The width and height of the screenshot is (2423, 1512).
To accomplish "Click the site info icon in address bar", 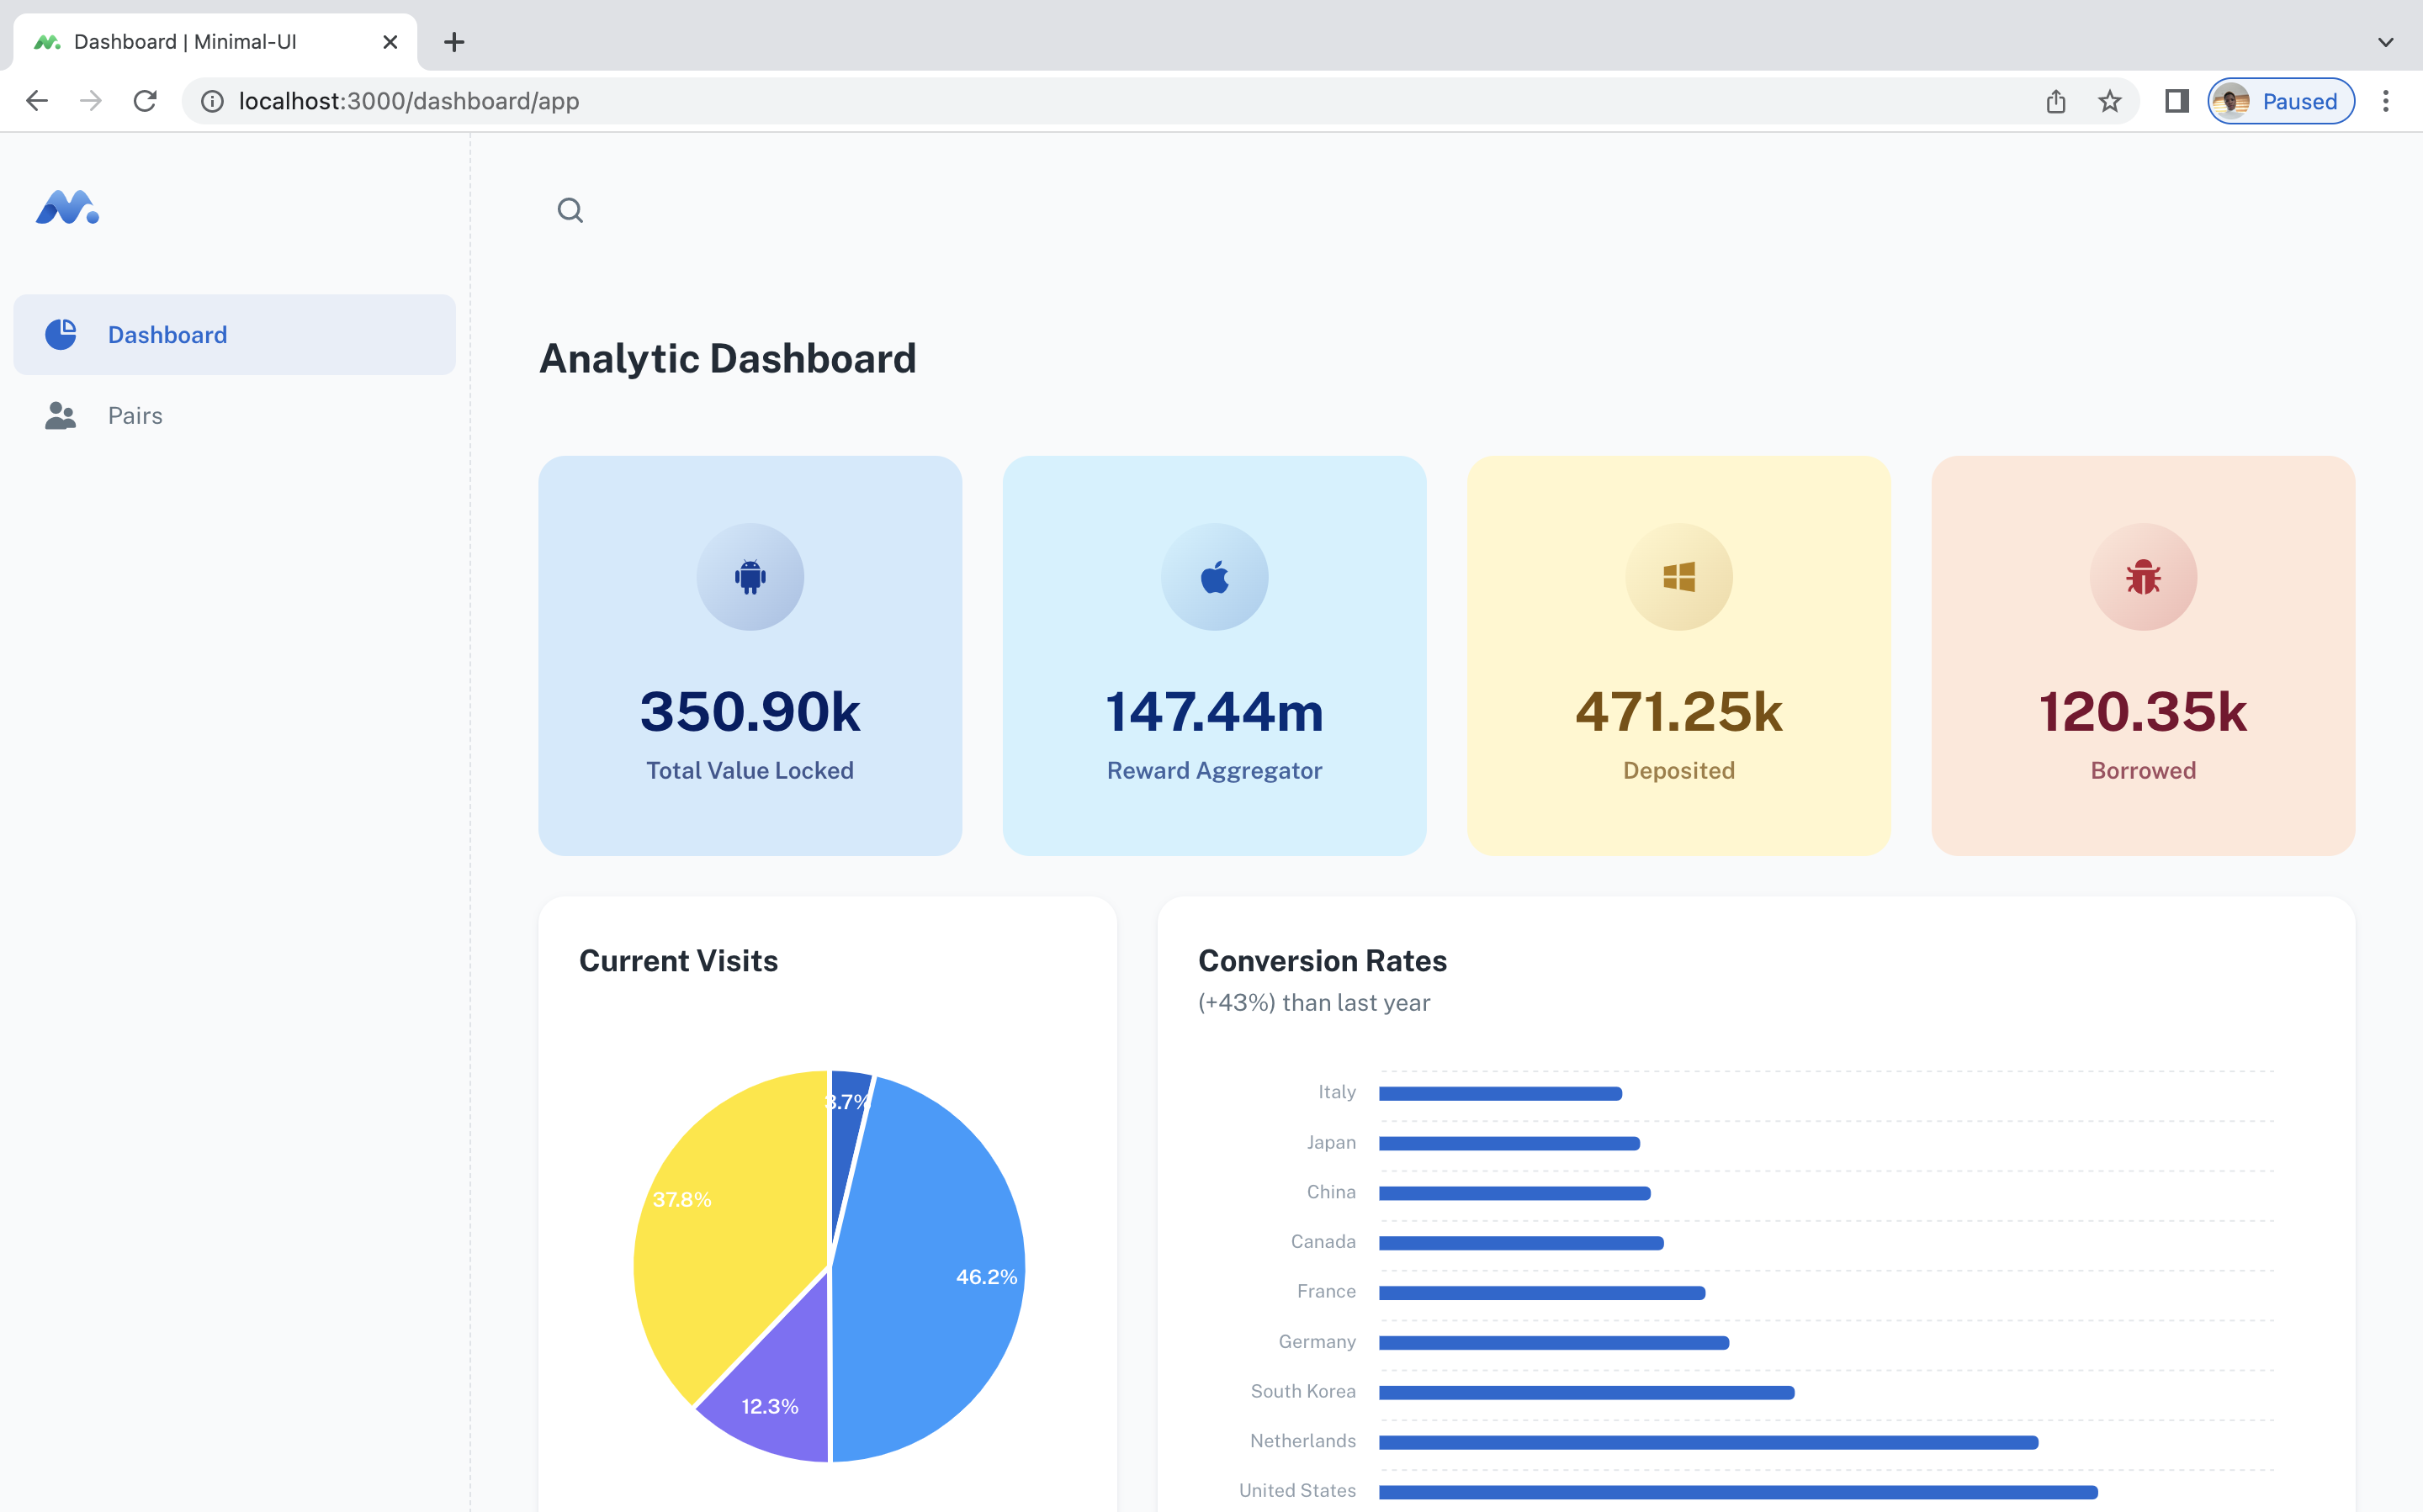I will pyautogui.click(x=211, y=101).
